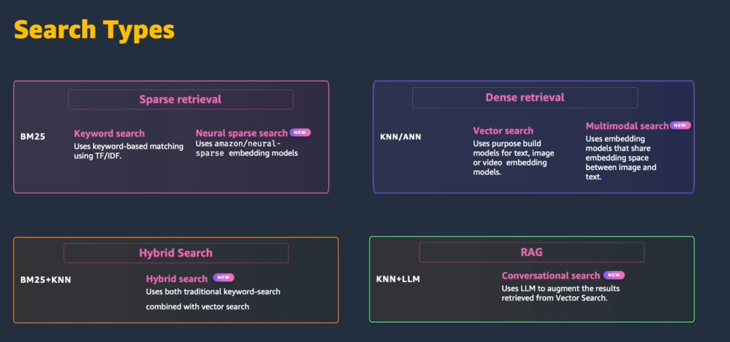Click the pink Hybrid search subheading
The height and width of the screenshot is (342, 730).
[177, 279]
